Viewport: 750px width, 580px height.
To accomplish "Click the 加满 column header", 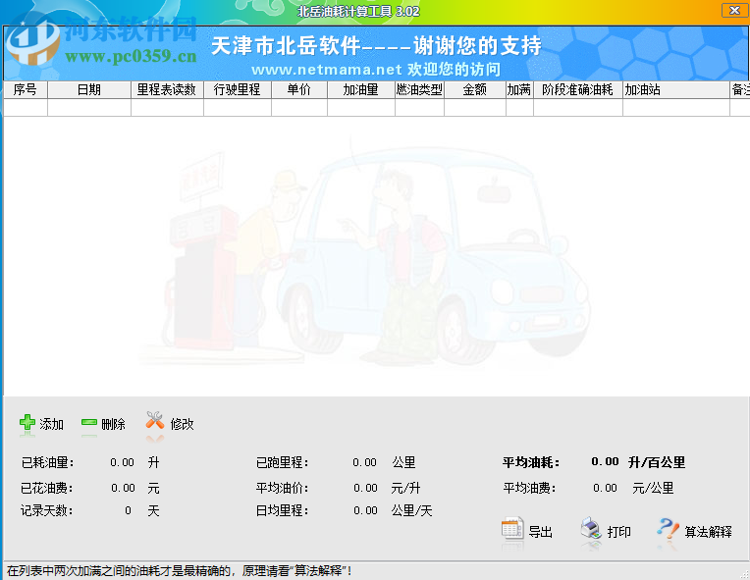I will pos(519,90).
